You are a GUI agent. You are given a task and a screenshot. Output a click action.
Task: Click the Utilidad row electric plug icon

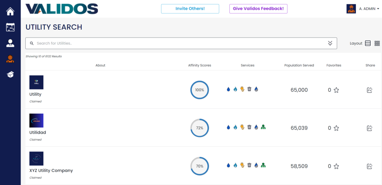pos(242,127)
